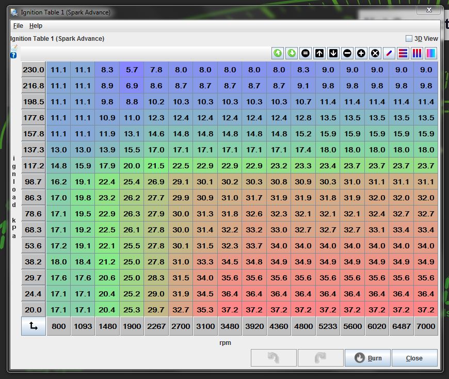The image size is (449, 379).
Task: Click the diagonal interpolate cells icon
Action: pos(389,53)
